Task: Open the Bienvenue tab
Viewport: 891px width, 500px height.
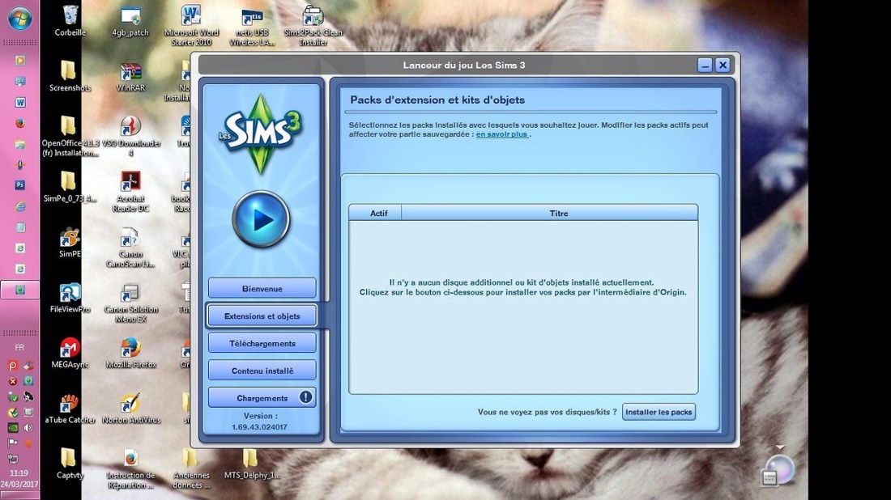Action: coord(262,289)
